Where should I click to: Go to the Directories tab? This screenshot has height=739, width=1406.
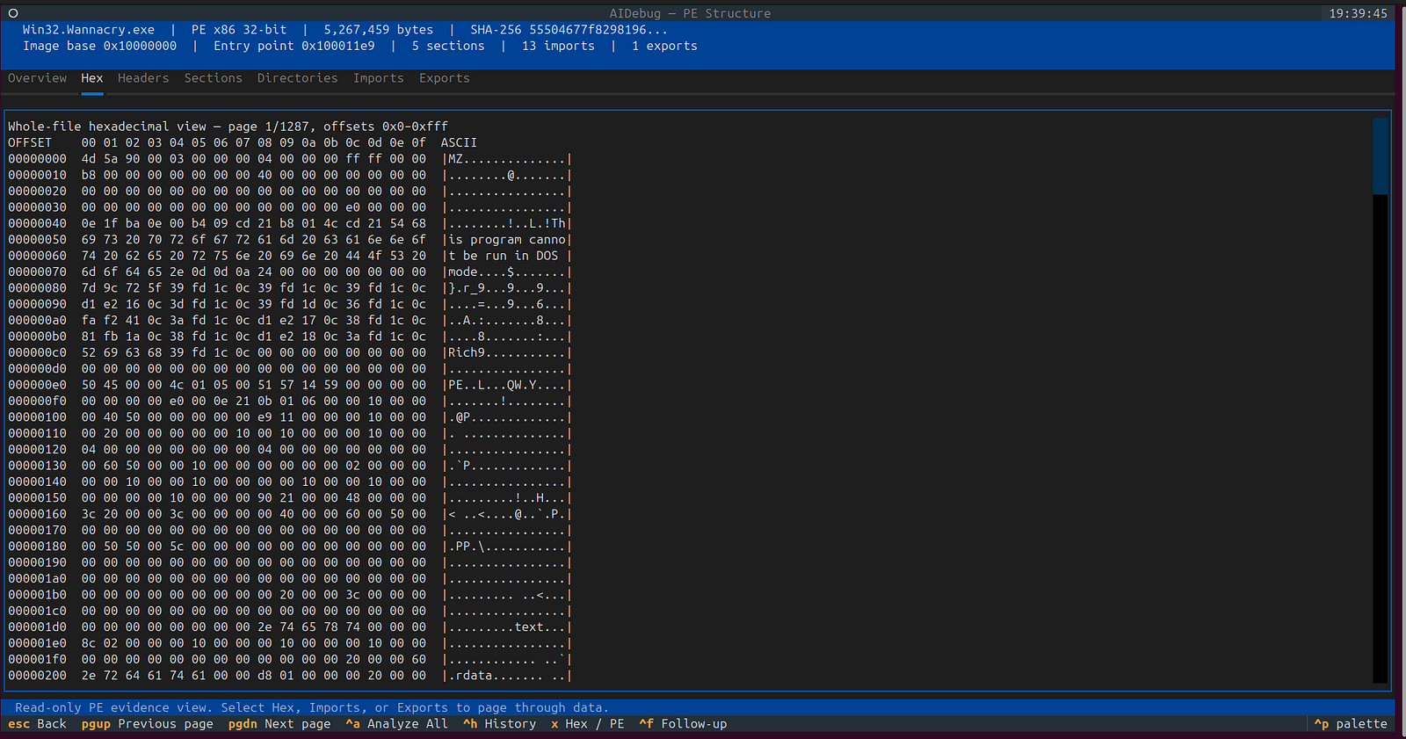298,78
